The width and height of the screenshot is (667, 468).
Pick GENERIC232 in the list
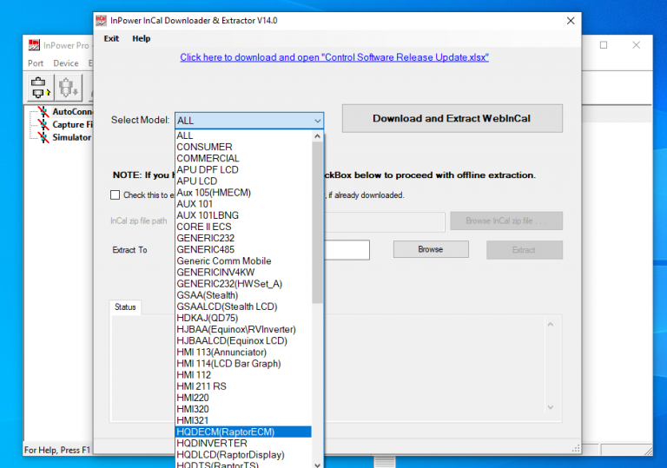(x=243, y=238)
